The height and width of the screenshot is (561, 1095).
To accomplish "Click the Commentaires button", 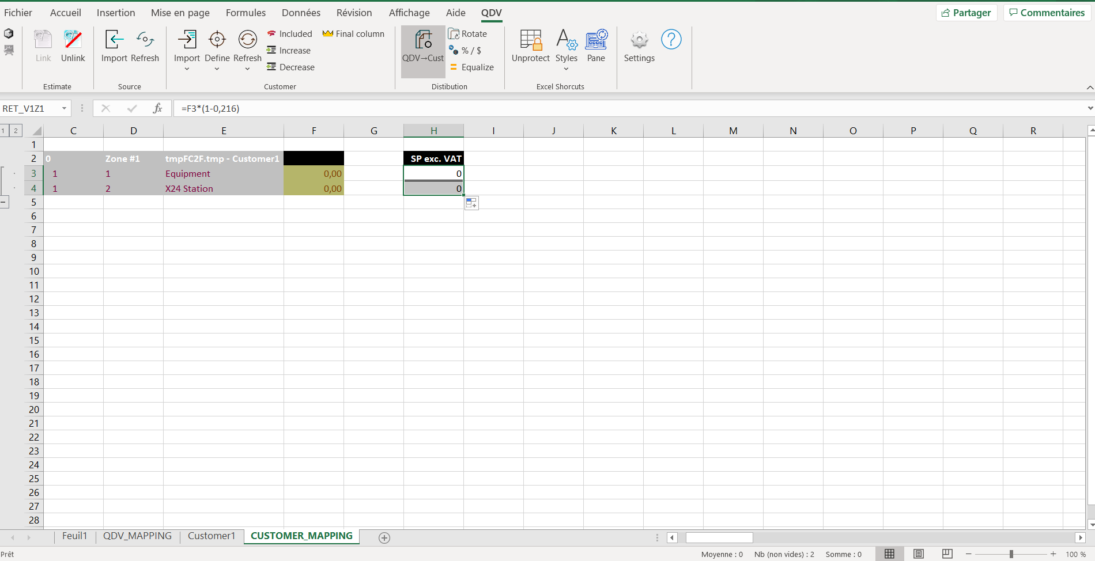I will [1047, 13].
